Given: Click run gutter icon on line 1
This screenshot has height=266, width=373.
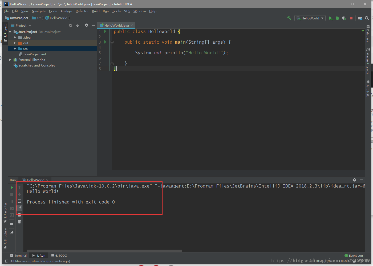Looking at the screenshot, I should [x=105, y=31].
